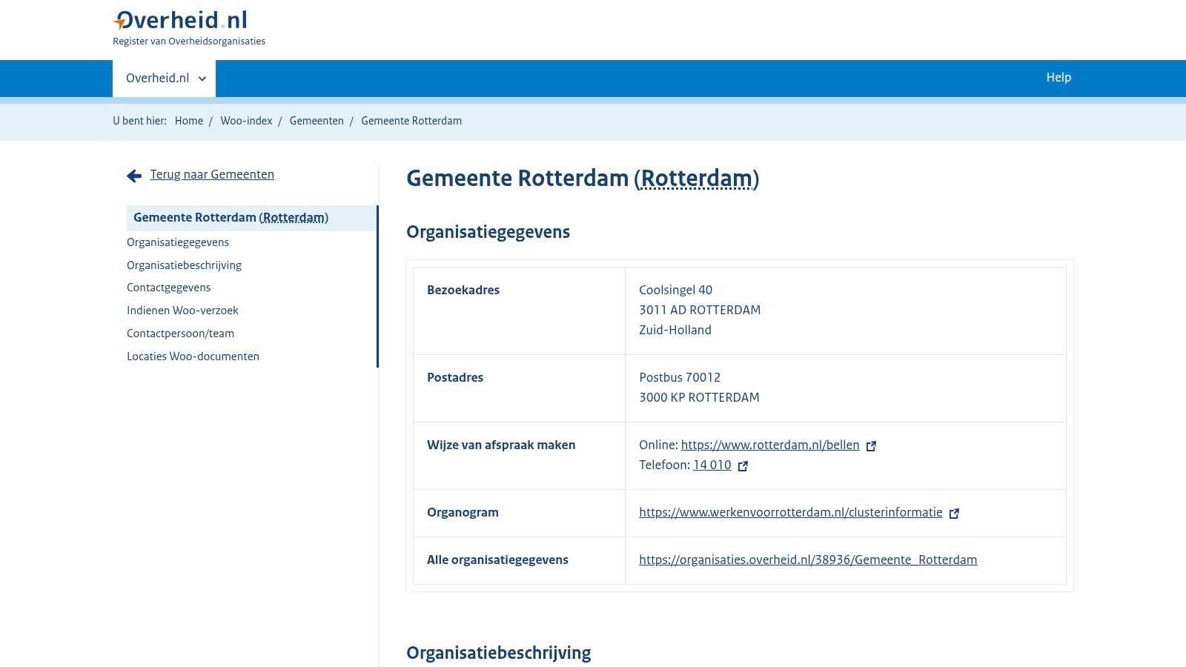The height and width of the screenshot is (667, 1186).
Task: Select Gemeente Rotterdam (Rotterdam) sidebar item
Action: point(252,218)
